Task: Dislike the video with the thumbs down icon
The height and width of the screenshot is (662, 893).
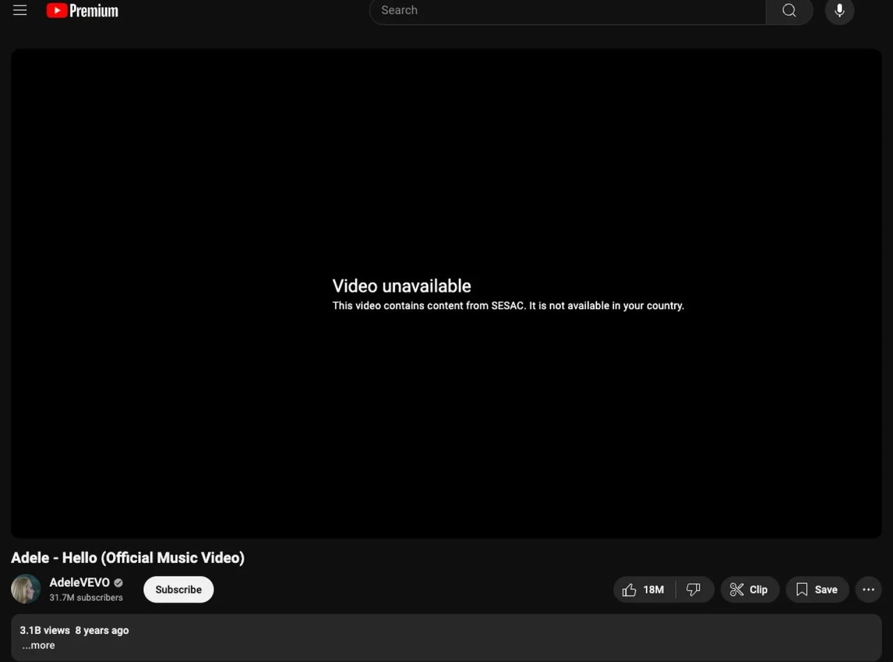Action: point(694,589)
